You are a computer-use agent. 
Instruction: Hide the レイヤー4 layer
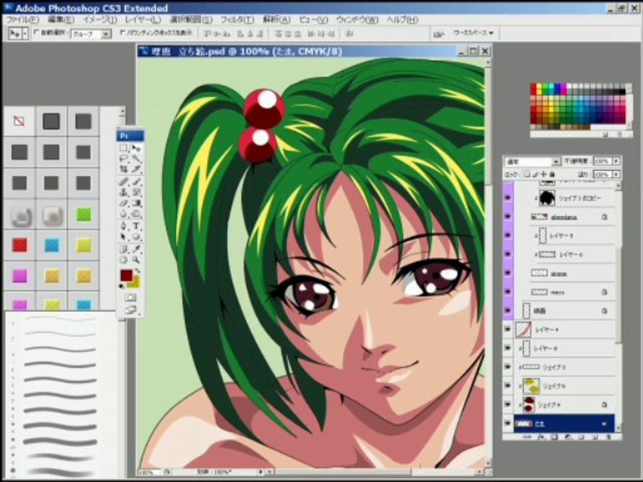508,329
